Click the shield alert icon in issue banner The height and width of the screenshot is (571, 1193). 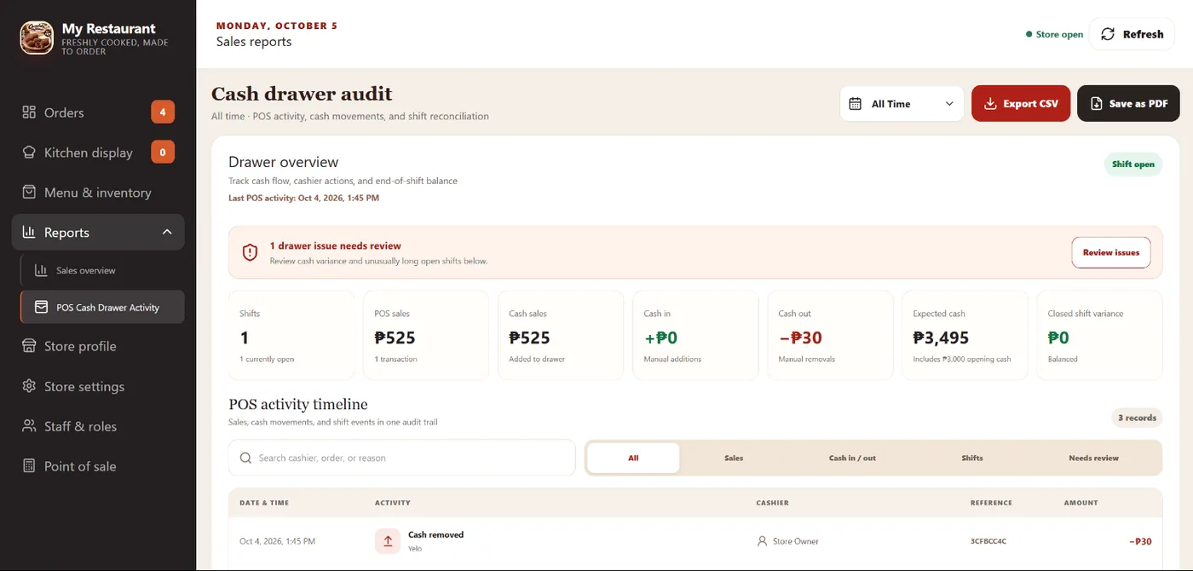tap(250, 252)
